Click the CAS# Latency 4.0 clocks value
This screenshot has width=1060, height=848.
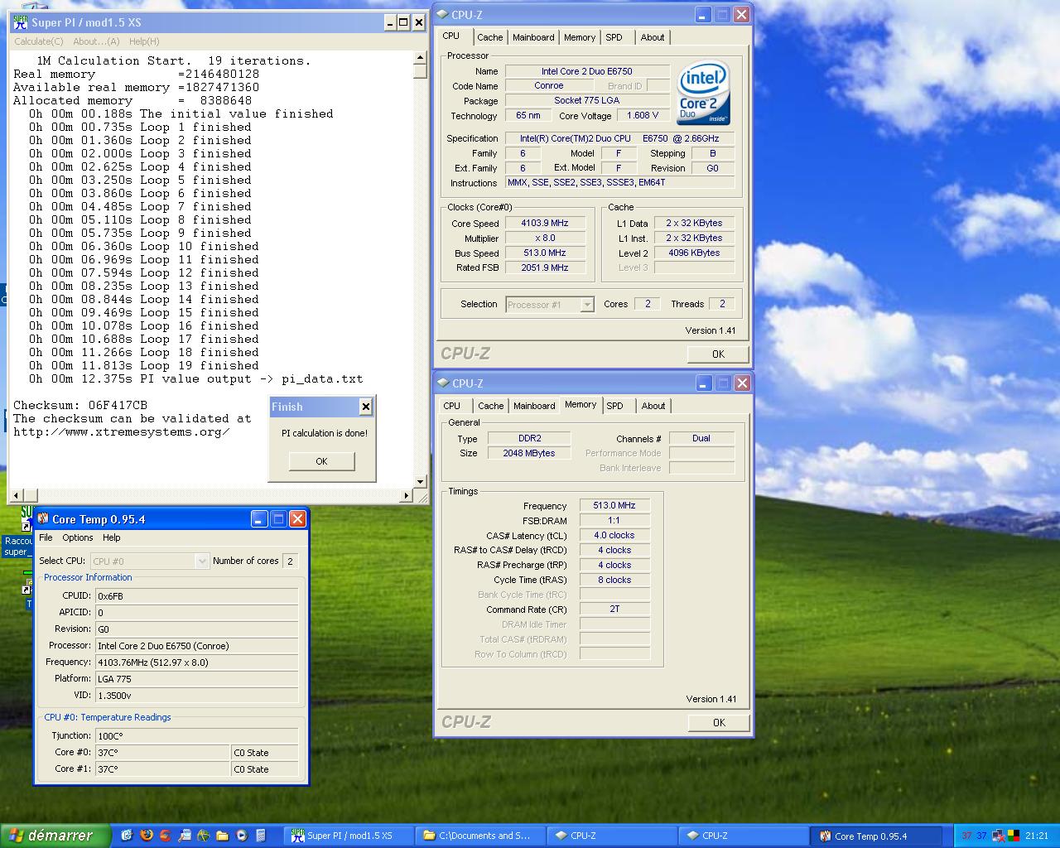coord(614,535)
